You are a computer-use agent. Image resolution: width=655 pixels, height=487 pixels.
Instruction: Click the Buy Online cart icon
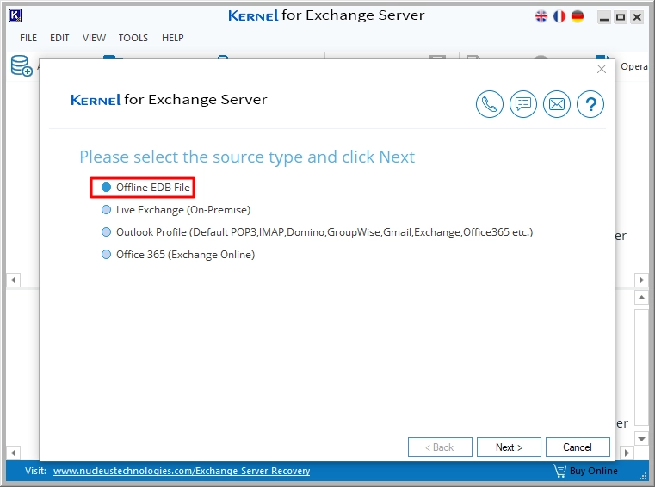[x=559, y=471]
